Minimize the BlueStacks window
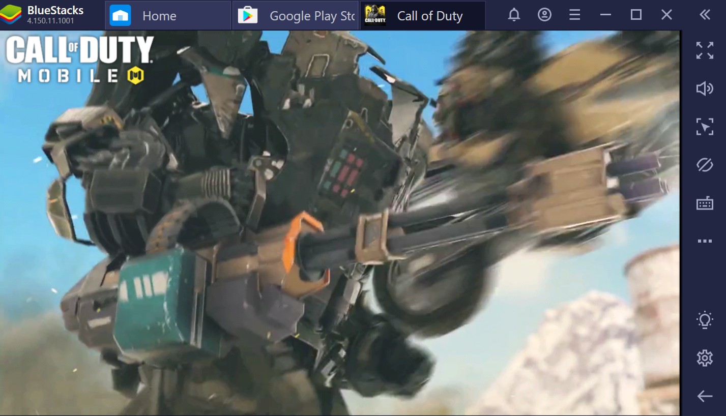Image resolution: width=726 pixels, height=416 pixels. tap(605, 15)
